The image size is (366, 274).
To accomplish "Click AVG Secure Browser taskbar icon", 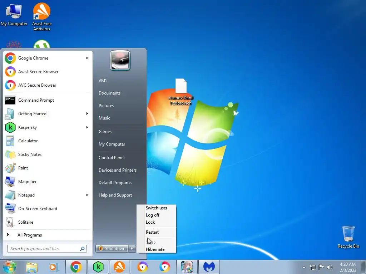I will (164, 267).
